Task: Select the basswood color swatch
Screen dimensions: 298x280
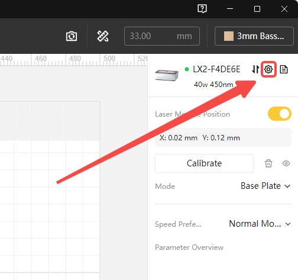Action: [229, 36]
